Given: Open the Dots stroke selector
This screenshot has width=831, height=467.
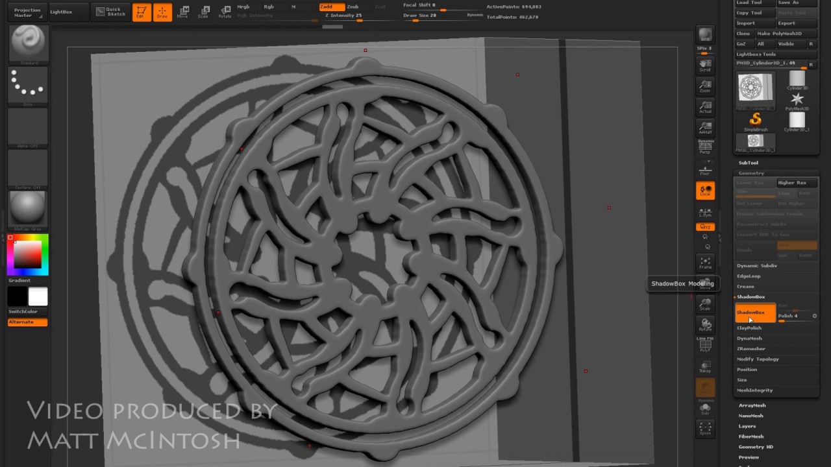Looking at the screenshot, I should click(27, 87).
